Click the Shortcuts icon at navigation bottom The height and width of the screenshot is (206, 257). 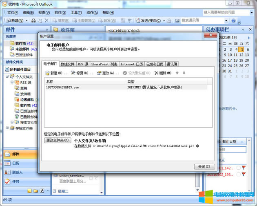(x=42, y=191)
